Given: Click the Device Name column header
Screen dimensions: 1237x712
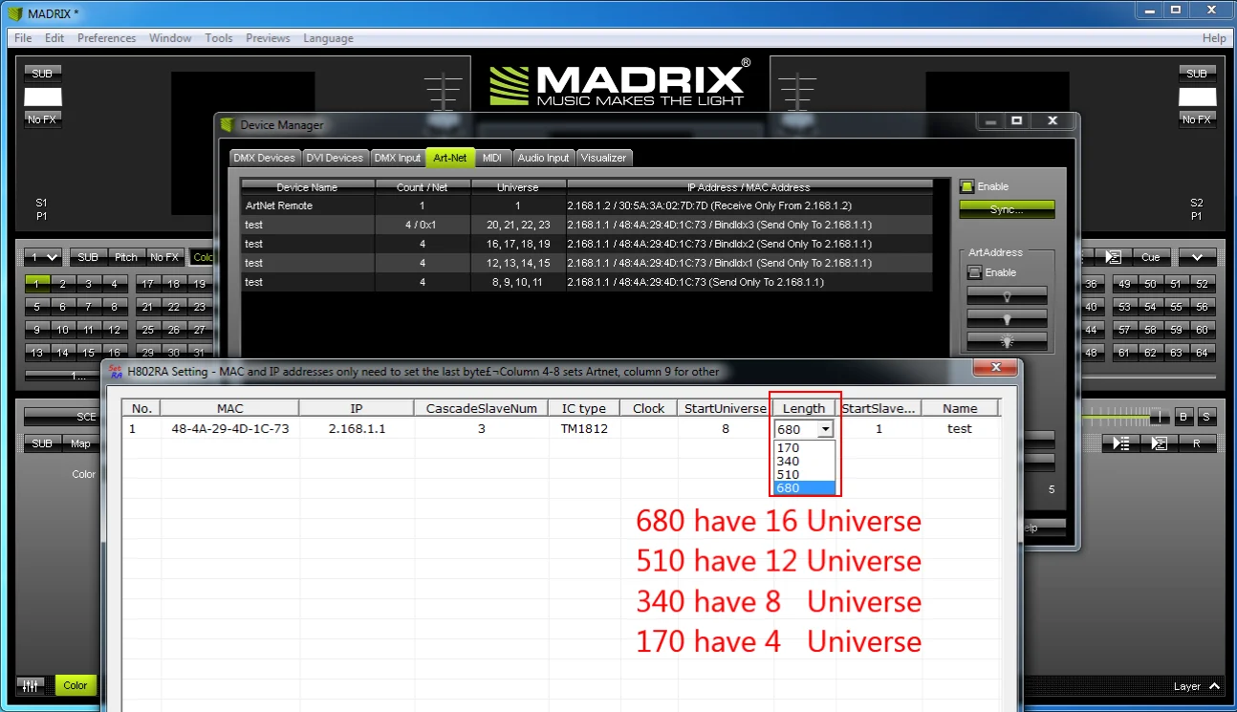Looking at the screenshot, I should coord(307,187).
